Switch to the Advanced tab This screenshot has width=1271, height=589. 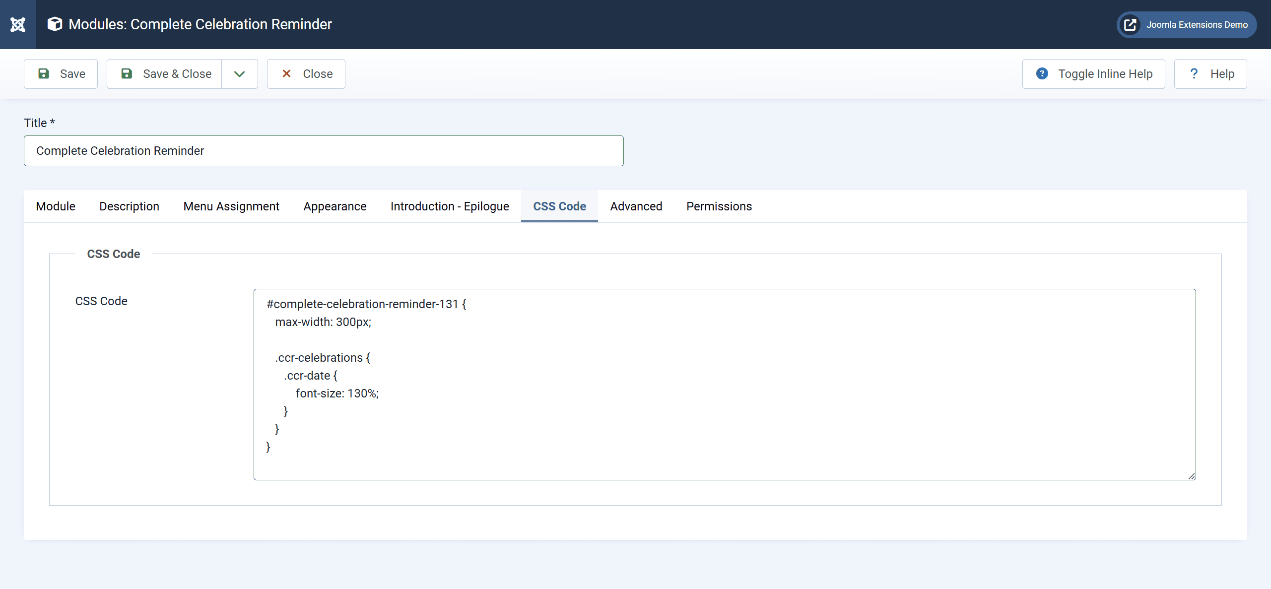coord(636,206)
